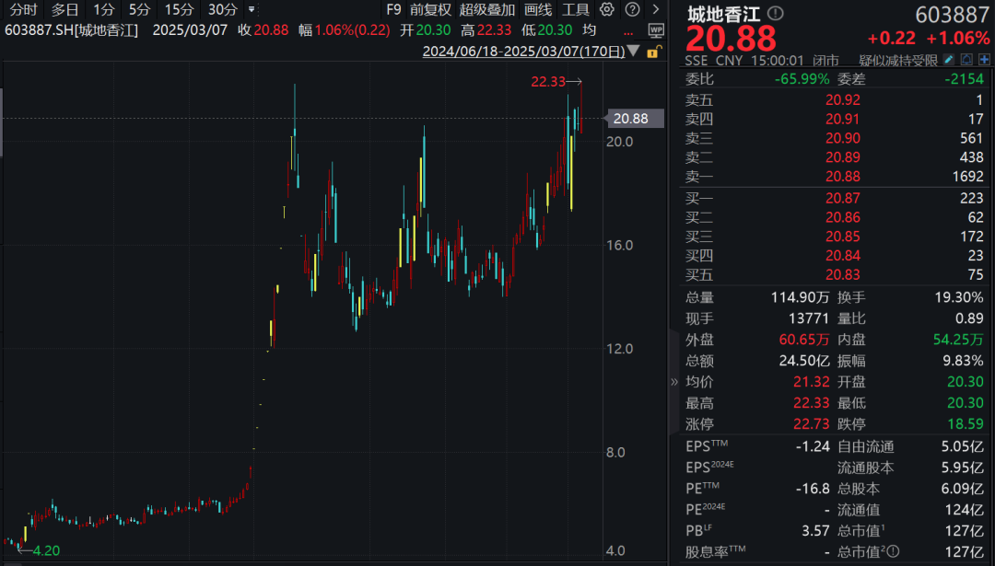
Task: Select the 15分 period tab
Action: 179,9
